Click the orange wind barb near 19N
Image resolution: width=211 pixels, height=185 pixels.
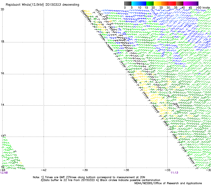tap(110, 21)
